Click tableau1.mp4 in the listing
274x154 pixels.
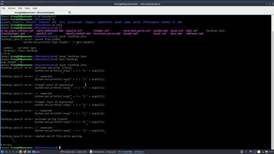tap(194, 33)
